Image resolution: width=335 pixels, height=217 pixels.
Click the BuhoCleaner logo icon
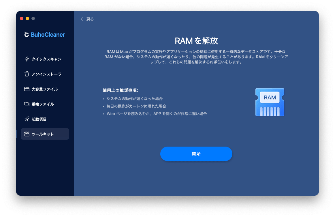pos(27,35)
